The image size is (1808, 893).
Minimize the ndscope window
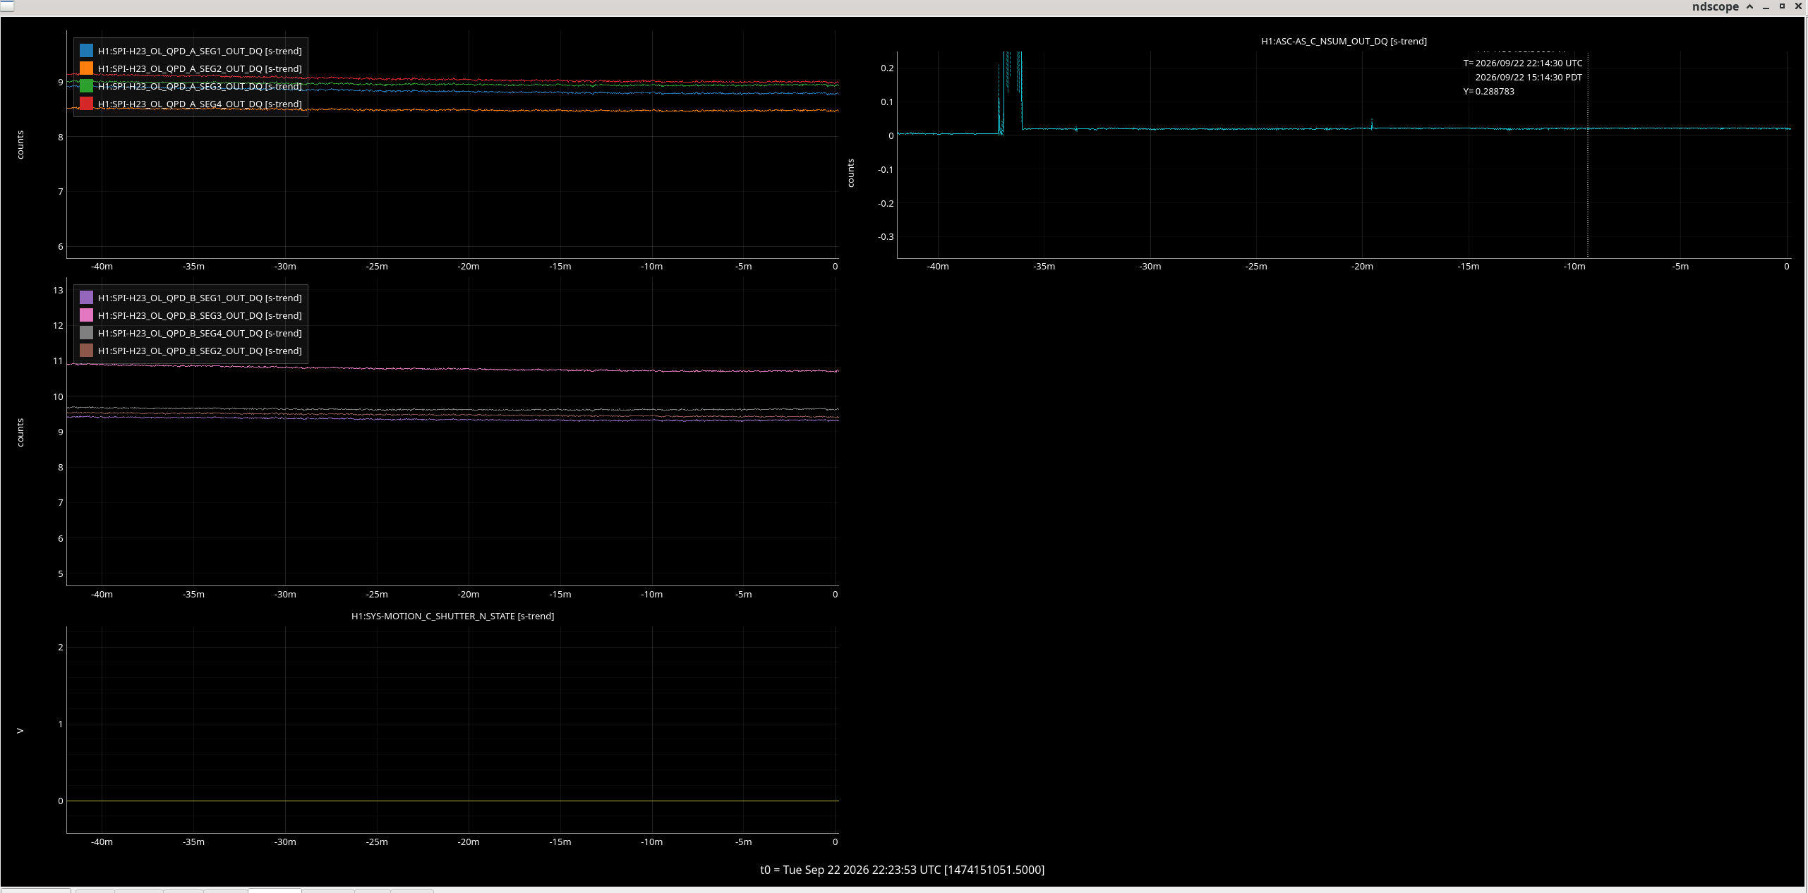click(x=1766, y=6)
